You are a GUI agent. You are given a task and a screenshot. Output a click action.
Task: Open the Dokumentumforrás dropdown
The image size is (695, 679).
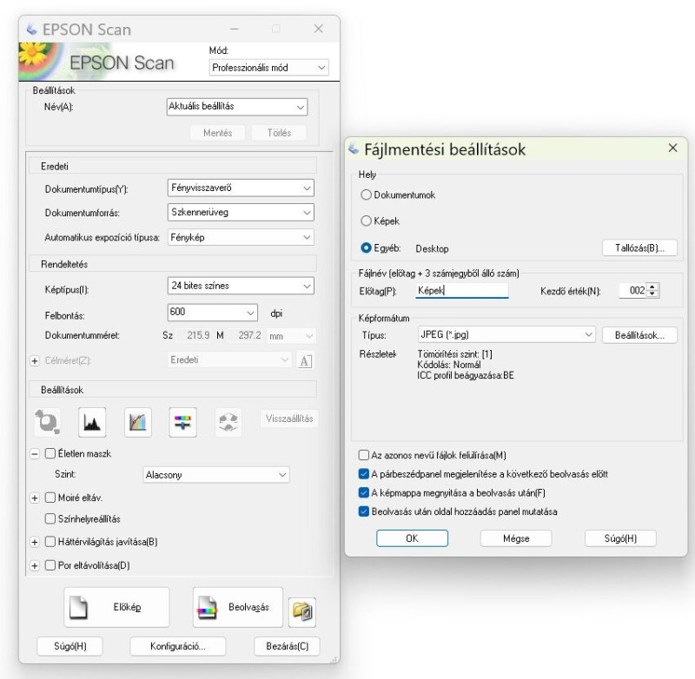point(241,212)
